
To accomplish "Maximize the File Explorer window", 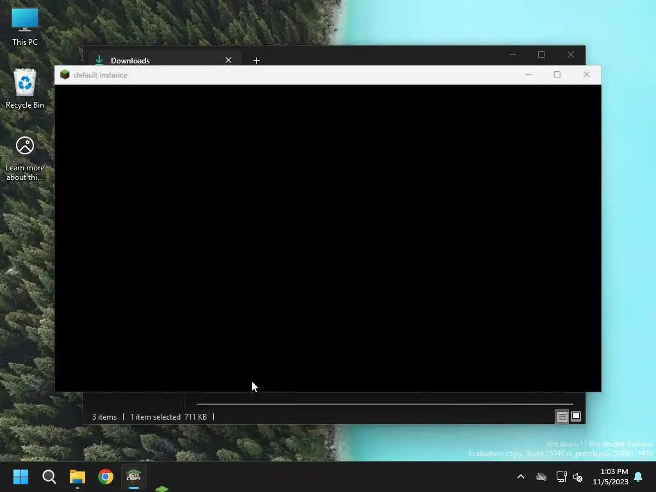I will (541, 55).
